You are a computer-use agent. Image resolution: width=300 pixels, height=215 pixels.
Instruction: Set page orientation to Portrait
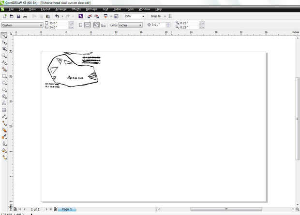(x=81, y=25)
